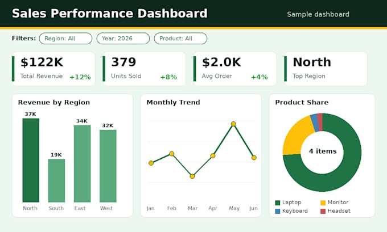
Task: Select the $2.0K Avg Order card
Action: [235, 69]
